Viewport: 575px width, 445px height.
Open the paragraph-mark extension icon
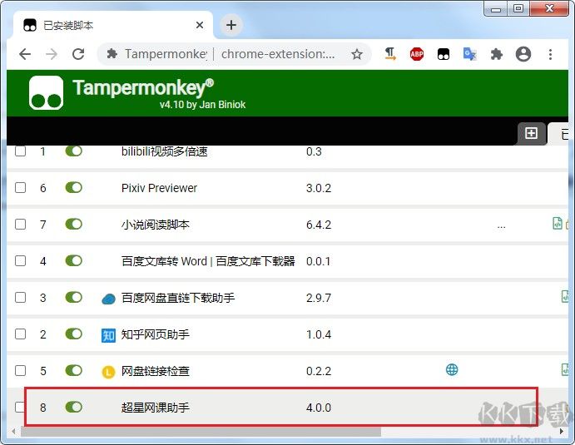pyautogui.click(x=390, y=54)
